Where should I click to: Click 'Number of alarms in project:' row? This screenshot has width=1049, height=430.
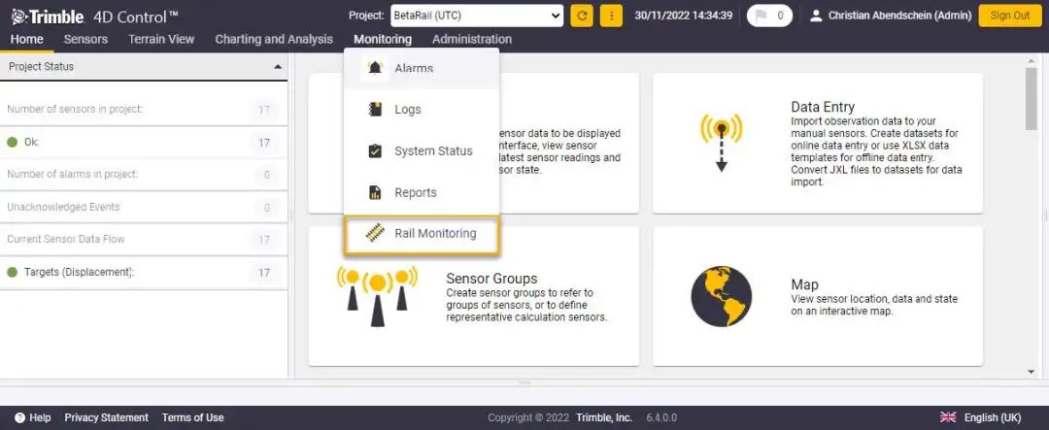point(144,175)
